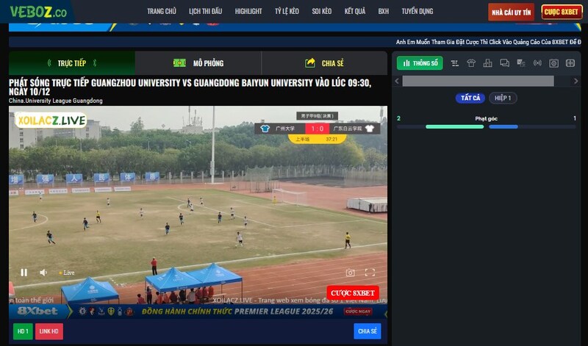588x346 pixels.
Task: Open the chat bubbles icon
Action: pyautogui.click(x=504, y=63)
